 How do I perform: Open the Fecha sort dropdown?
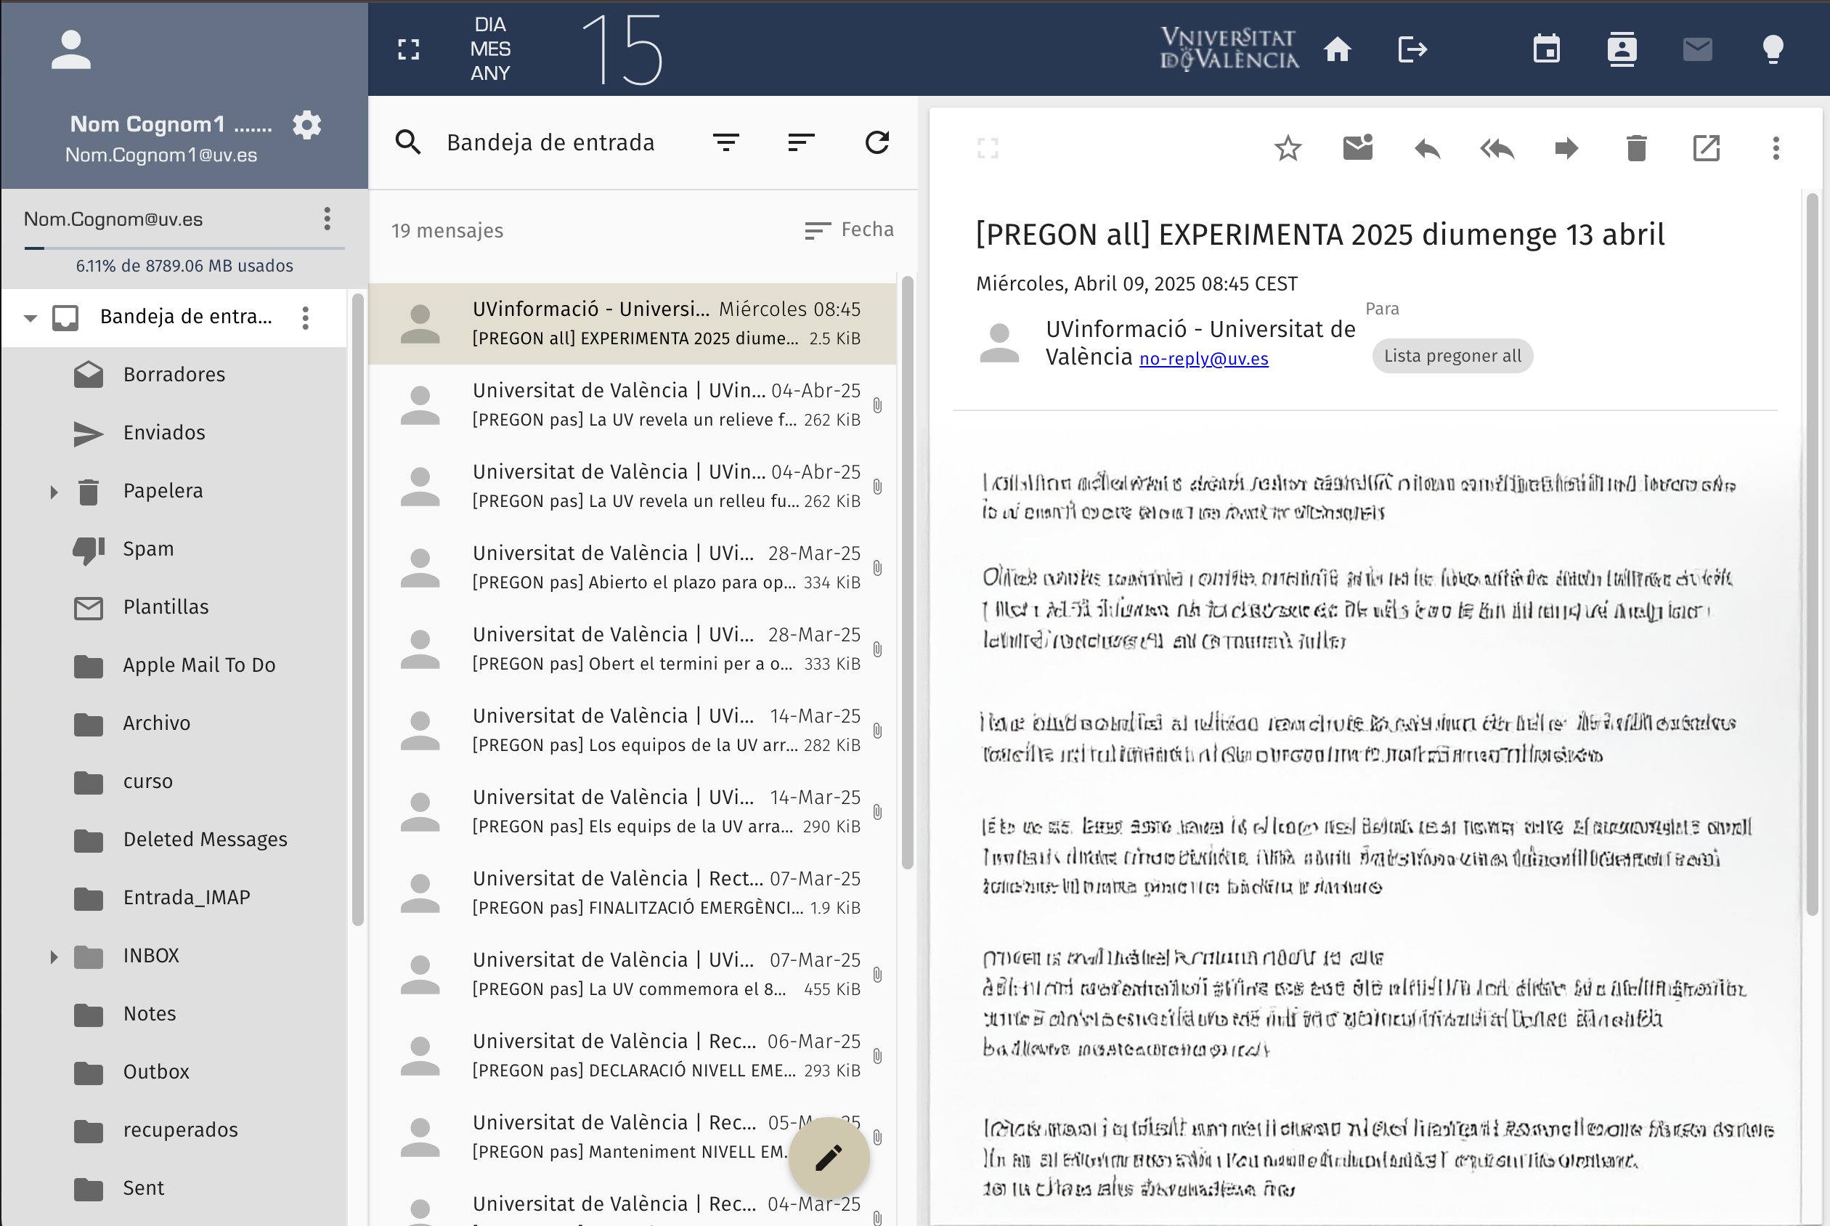point(849,230)
